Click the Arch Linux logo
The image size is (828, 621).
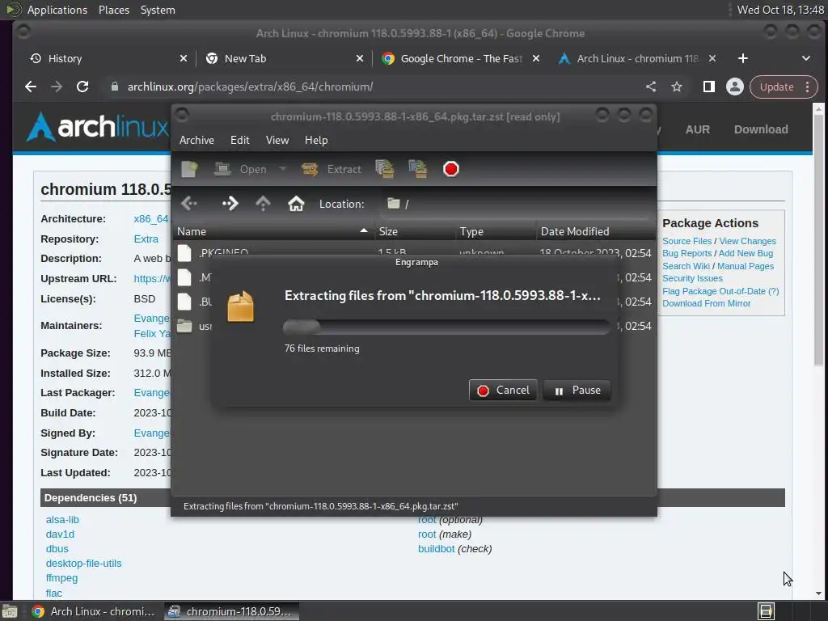97,127
